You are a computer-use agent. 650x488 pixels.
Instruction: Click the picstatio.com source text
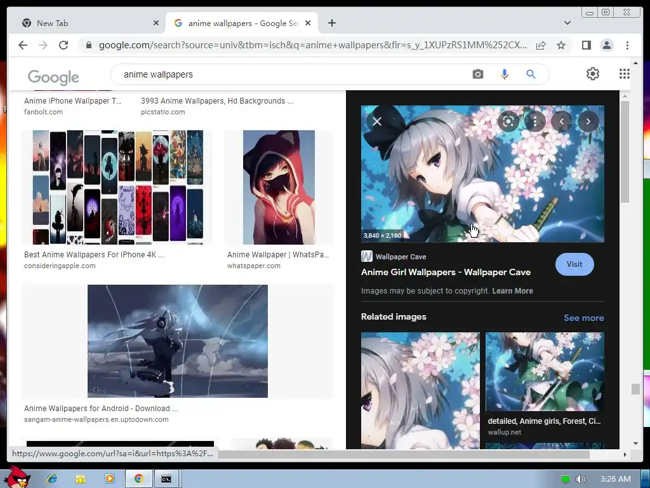tap(163, 112)
